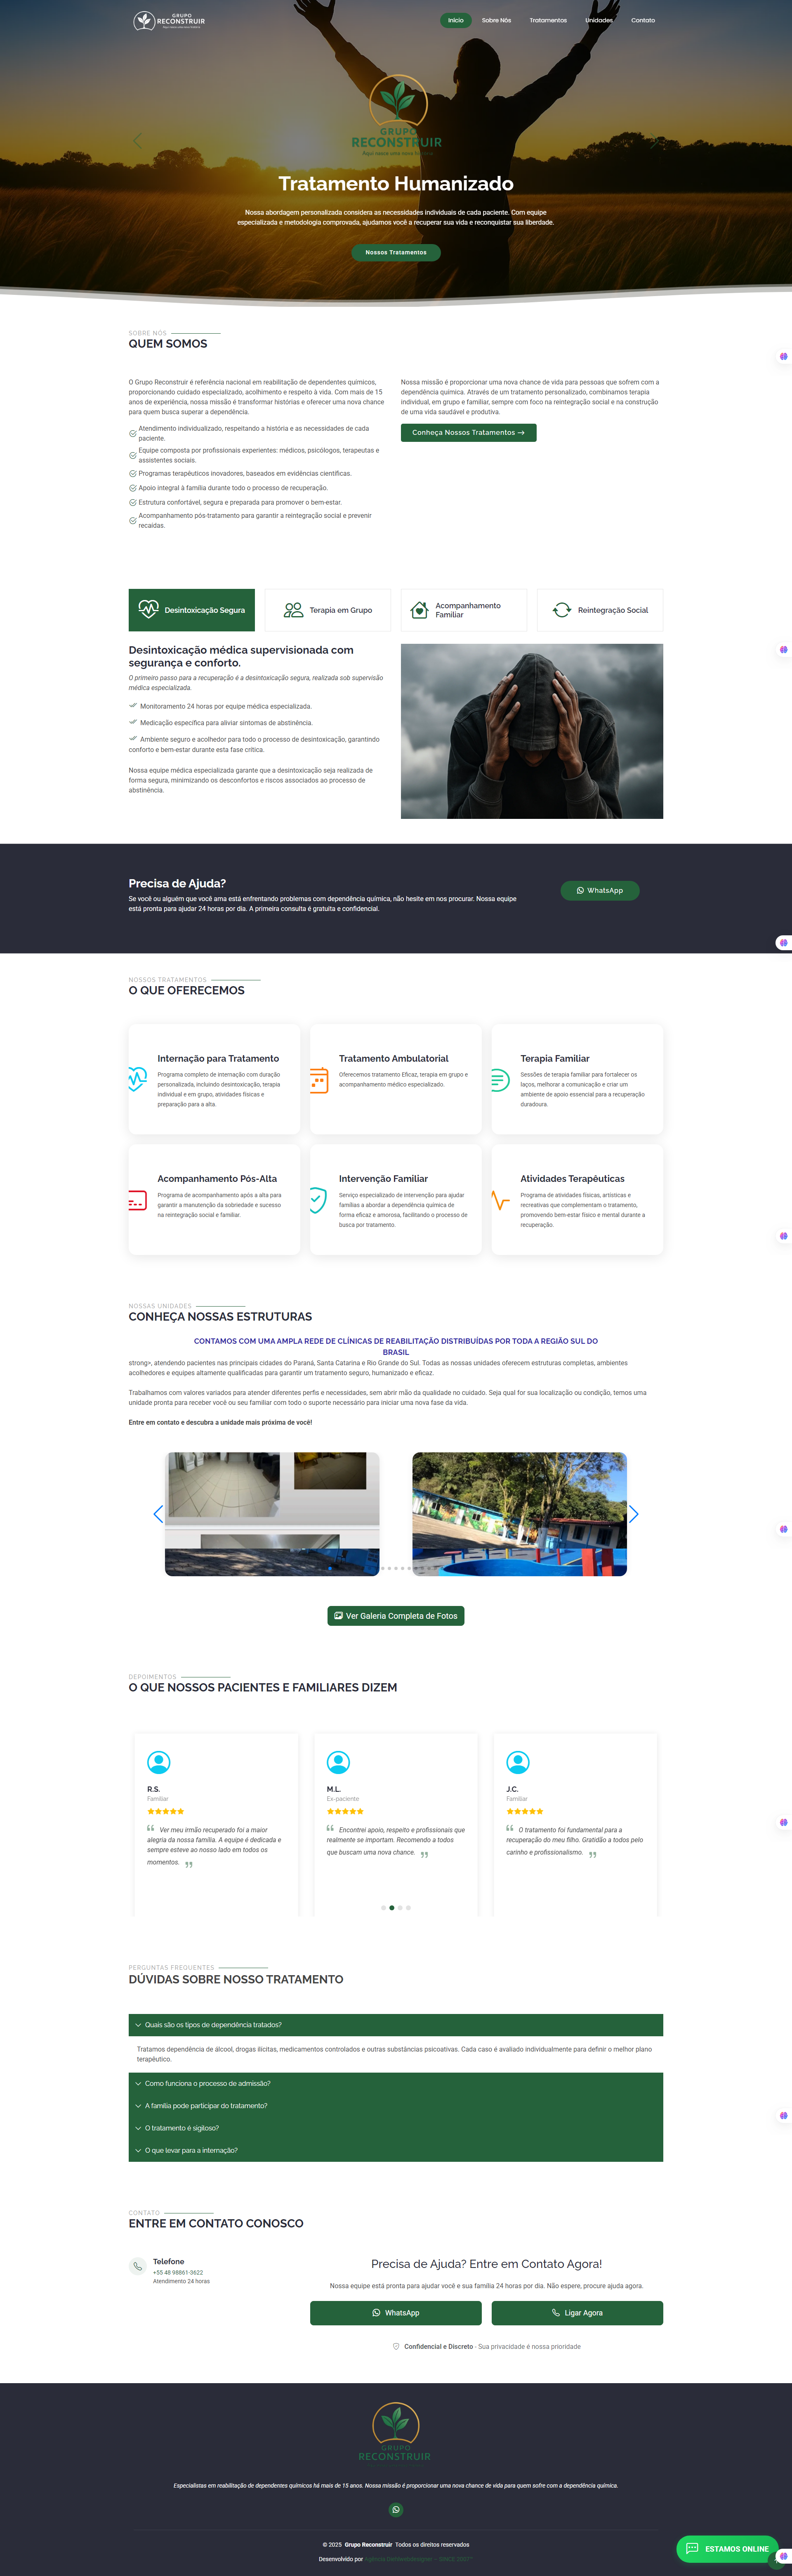Open the Sobre Nós menu item

[495, 20]
